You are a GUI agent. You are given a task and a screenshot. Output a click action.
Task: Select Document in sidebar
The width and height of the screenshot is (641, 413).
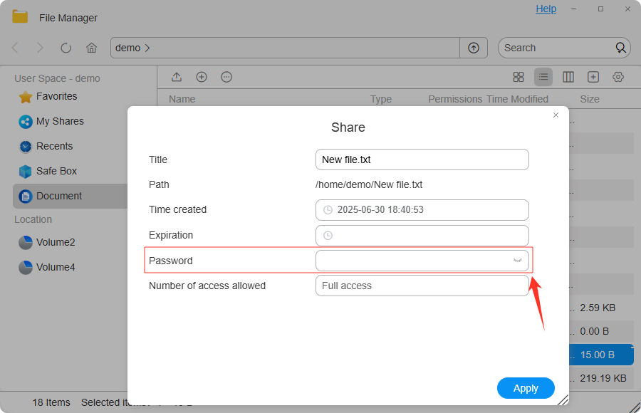pyautogui.click(x=71, y=196)
